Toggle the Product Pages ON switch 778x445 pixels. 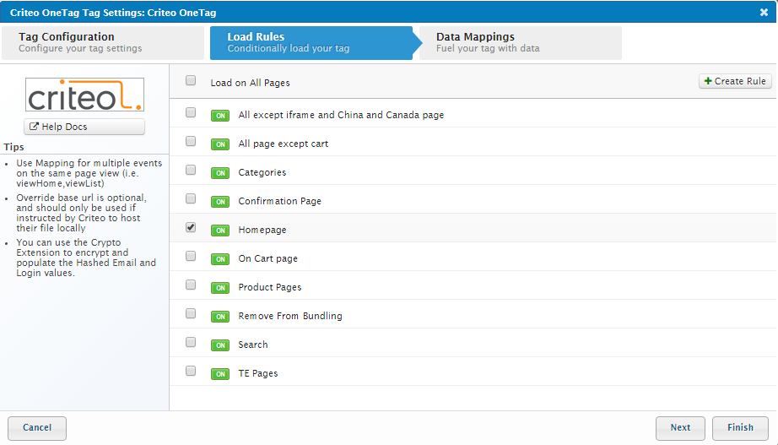pos(220,288)
